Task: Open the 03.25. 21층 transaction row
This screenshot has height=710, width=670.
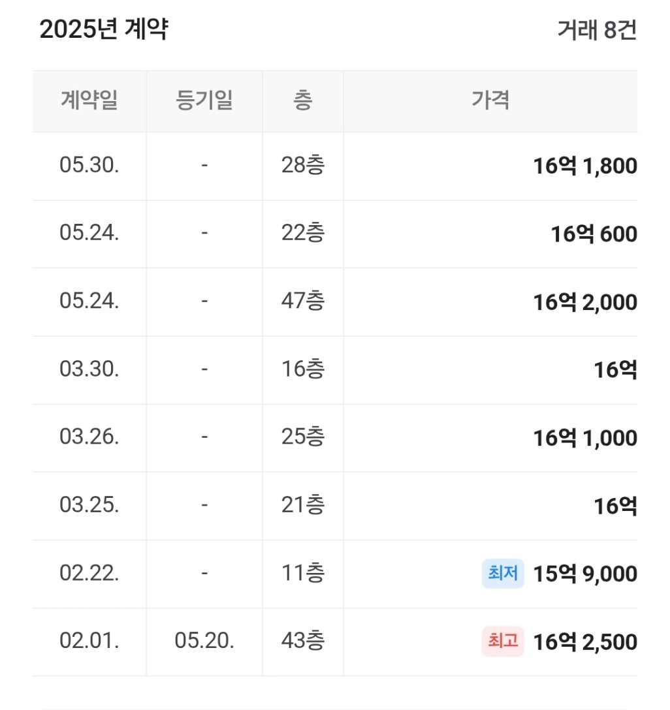Action: pos(335,506)
